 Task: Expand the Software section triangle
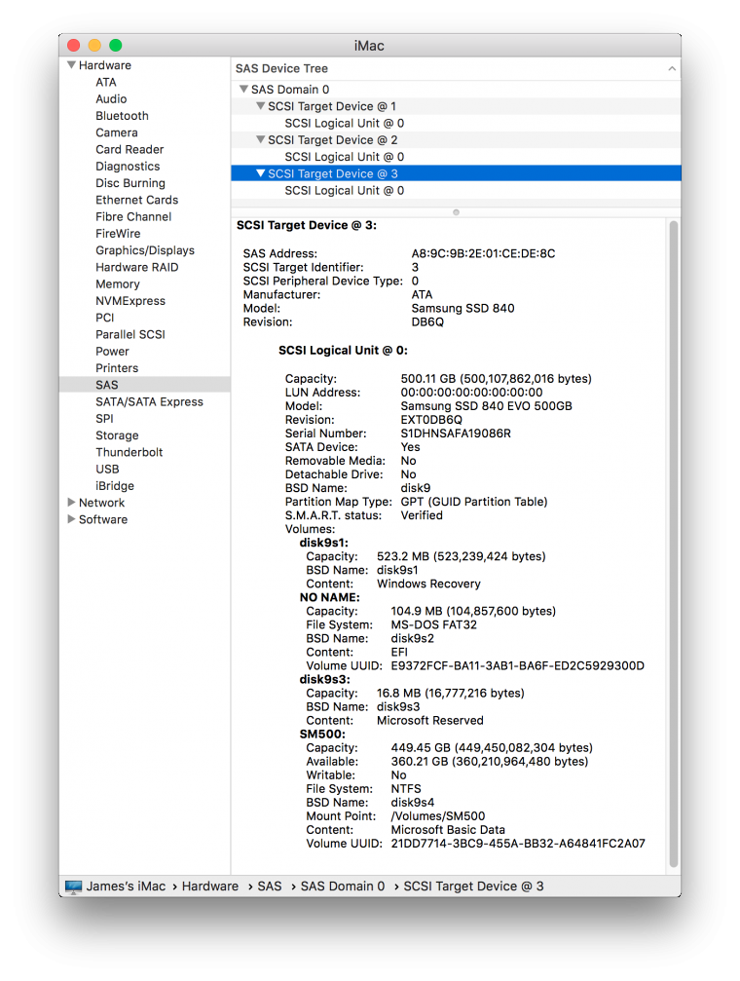71,519
